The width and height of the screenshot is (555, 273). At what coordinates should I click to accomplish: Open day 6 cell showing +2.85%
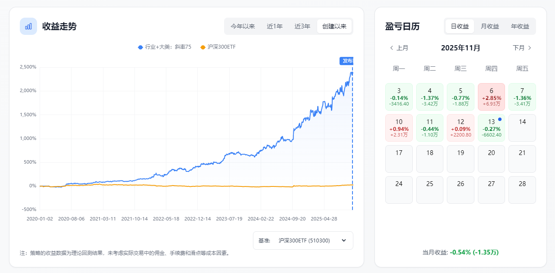tap(491, 97)
